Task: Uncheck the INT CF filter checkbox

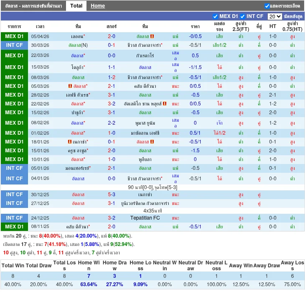Action: [x=243, y=16]
